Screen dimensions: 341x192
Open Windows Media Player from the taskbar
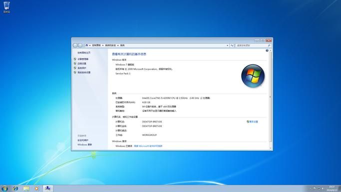[36, 188]
